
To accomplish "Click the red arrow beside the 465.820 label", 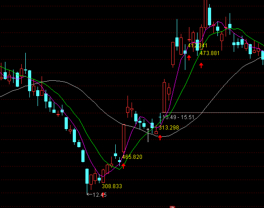I will click(123, 166).
